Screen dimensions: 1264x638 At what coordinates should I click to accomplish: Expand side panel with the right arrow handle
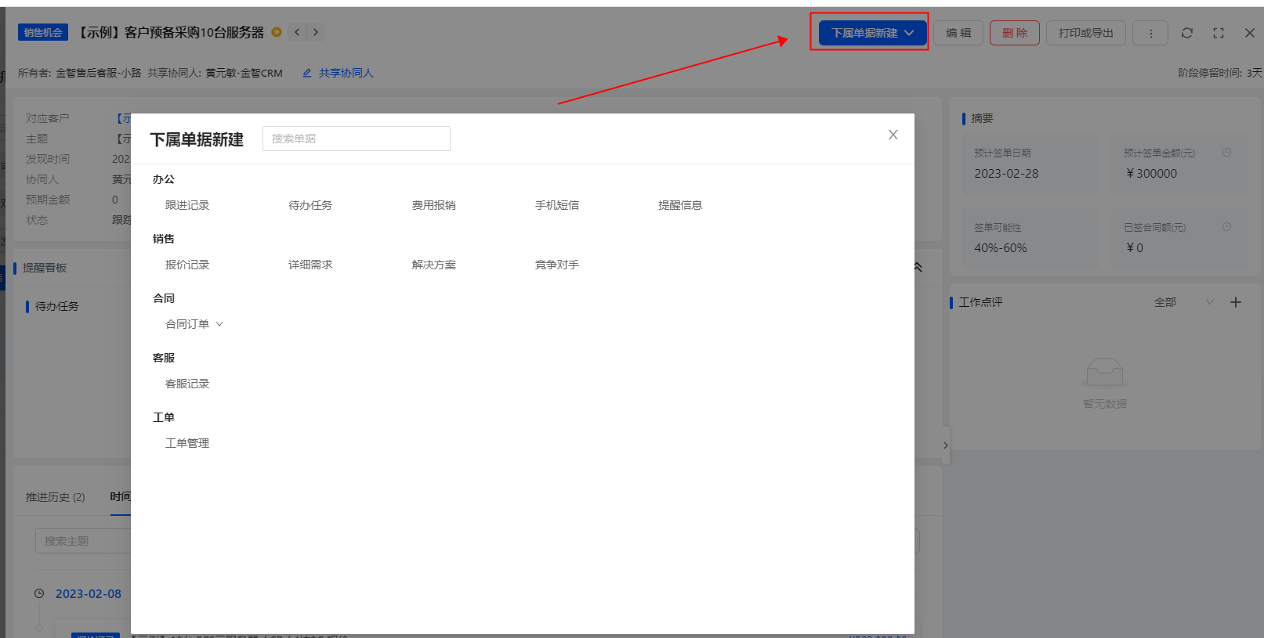[946, 445]
